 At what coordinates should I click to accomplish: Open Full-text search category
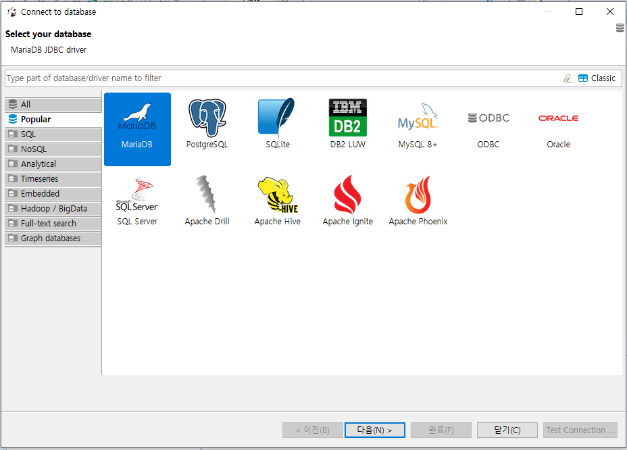coord(53,223)
